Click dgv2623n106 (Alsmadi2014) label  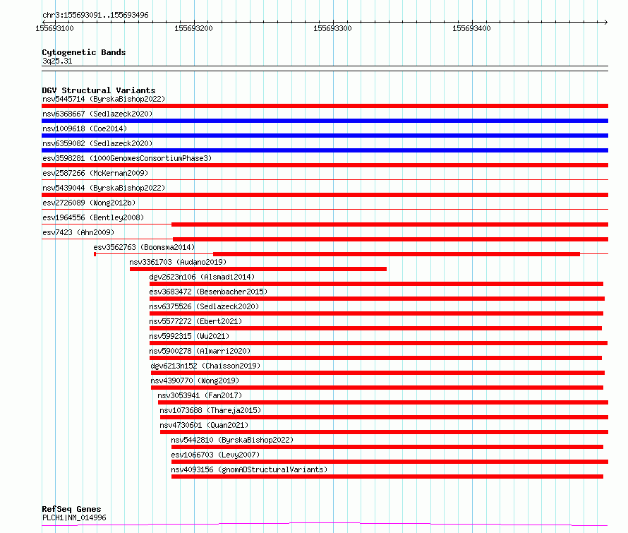(202, 277)
